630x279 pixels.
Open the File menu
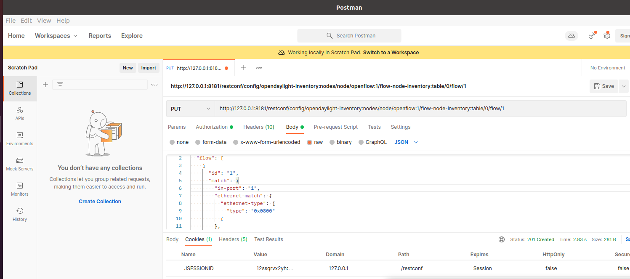tap(11, 21)
